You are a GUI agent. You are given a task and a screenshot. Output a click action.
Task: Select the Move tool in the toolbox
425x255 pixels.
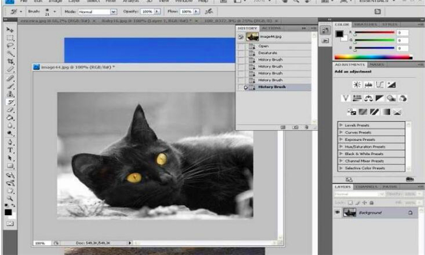click(9, 29)
